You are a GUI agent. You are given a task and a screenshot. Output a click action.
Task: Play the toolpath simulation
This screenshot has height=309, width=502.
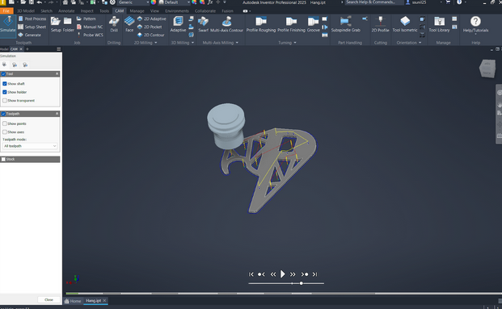[283, 274]
